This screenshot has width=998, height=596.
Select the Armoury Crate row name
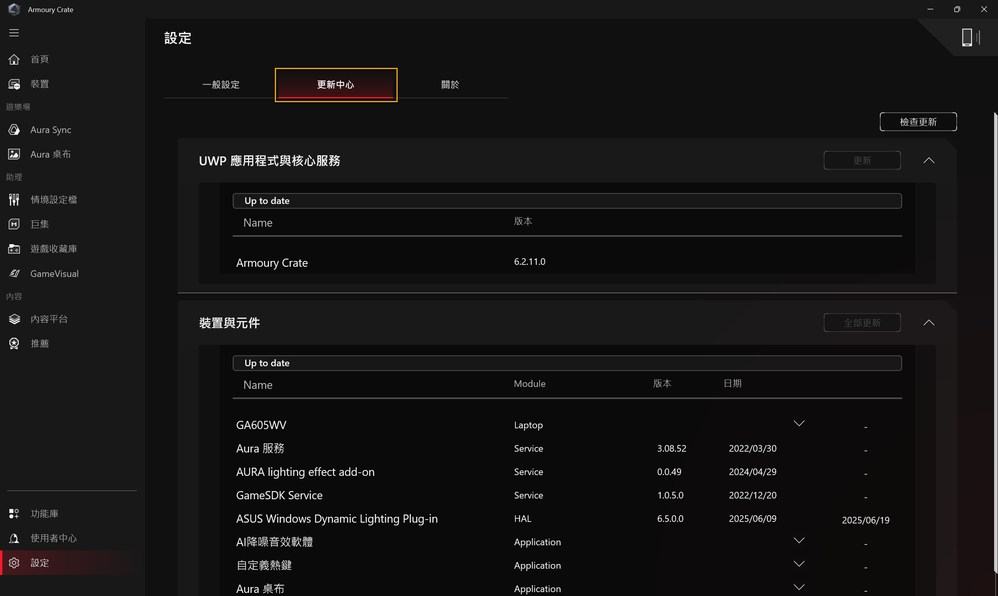click(272, 263)
